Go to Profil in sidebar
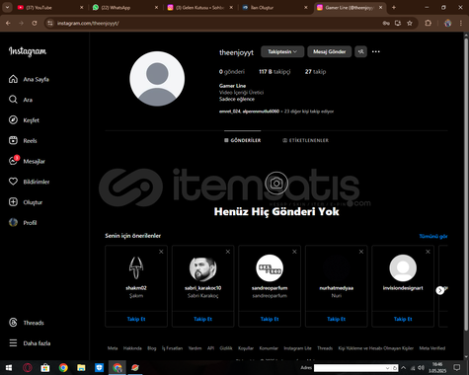This screenshot has height=375, width=469. [x=23, y=223]
